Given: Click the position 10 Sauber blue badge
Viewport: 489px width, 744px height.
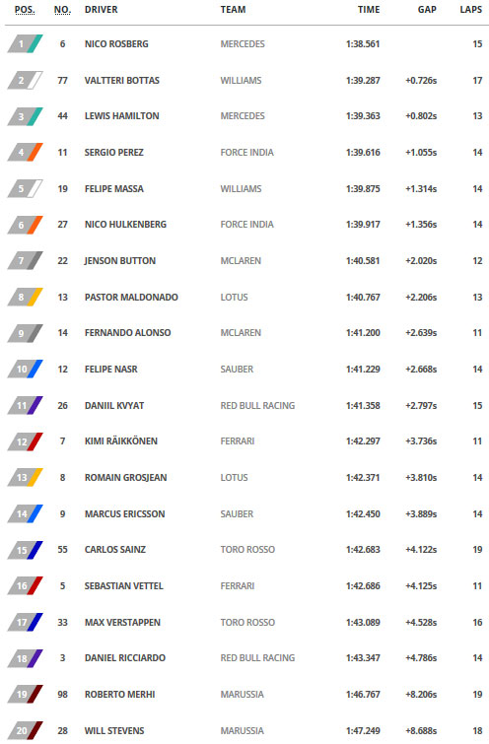Looking at the screenshot, I should coord(26,370).
